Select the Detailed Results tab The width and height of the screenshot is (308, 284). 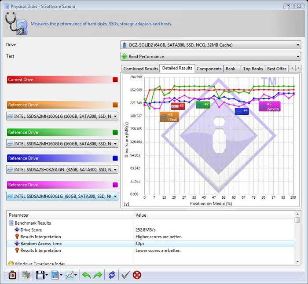click(x=177, y=68)
